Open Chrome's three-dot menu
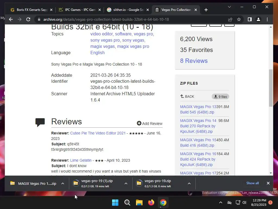 coord(267,19)
